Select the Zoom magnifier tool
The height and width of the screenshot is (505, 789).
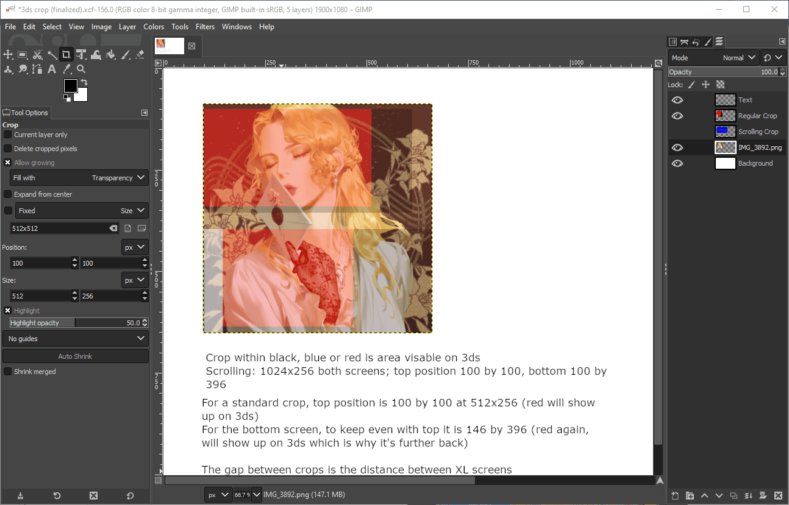(x=81, y=69)
